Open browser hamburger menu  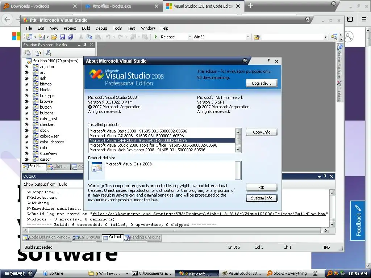coord(364,19)
